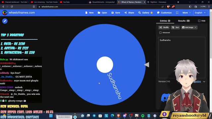Image resolution: width=212 pixels, height=119 pixels.
Task: Share the wheel via the Share button
Action: coord(129,13)
